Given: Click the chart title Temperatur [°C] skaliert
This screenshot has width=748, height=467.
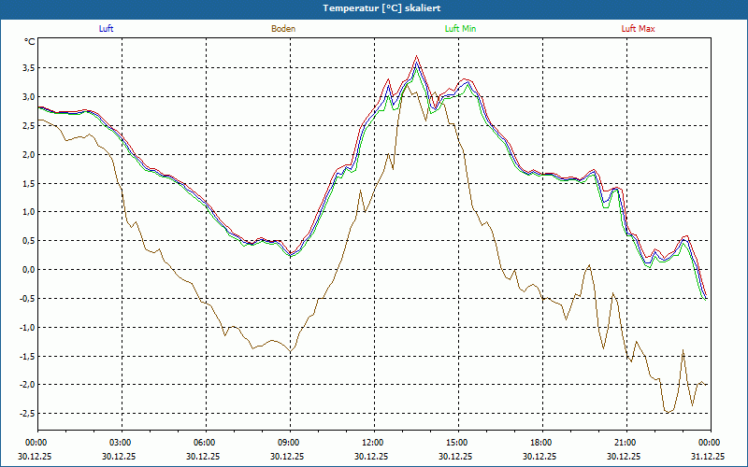Looking at the screenshot, I should [374, 7].
